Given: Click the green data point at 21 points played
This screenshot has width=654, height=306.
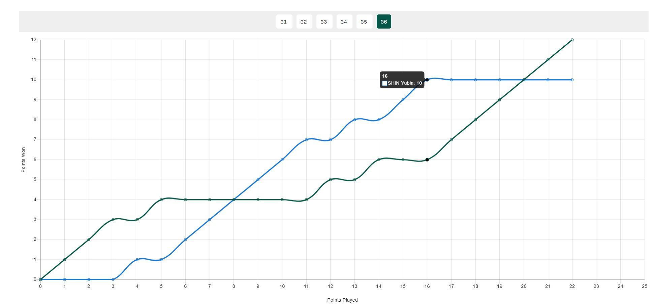Looking at the screenshot, I should point(548,60).
